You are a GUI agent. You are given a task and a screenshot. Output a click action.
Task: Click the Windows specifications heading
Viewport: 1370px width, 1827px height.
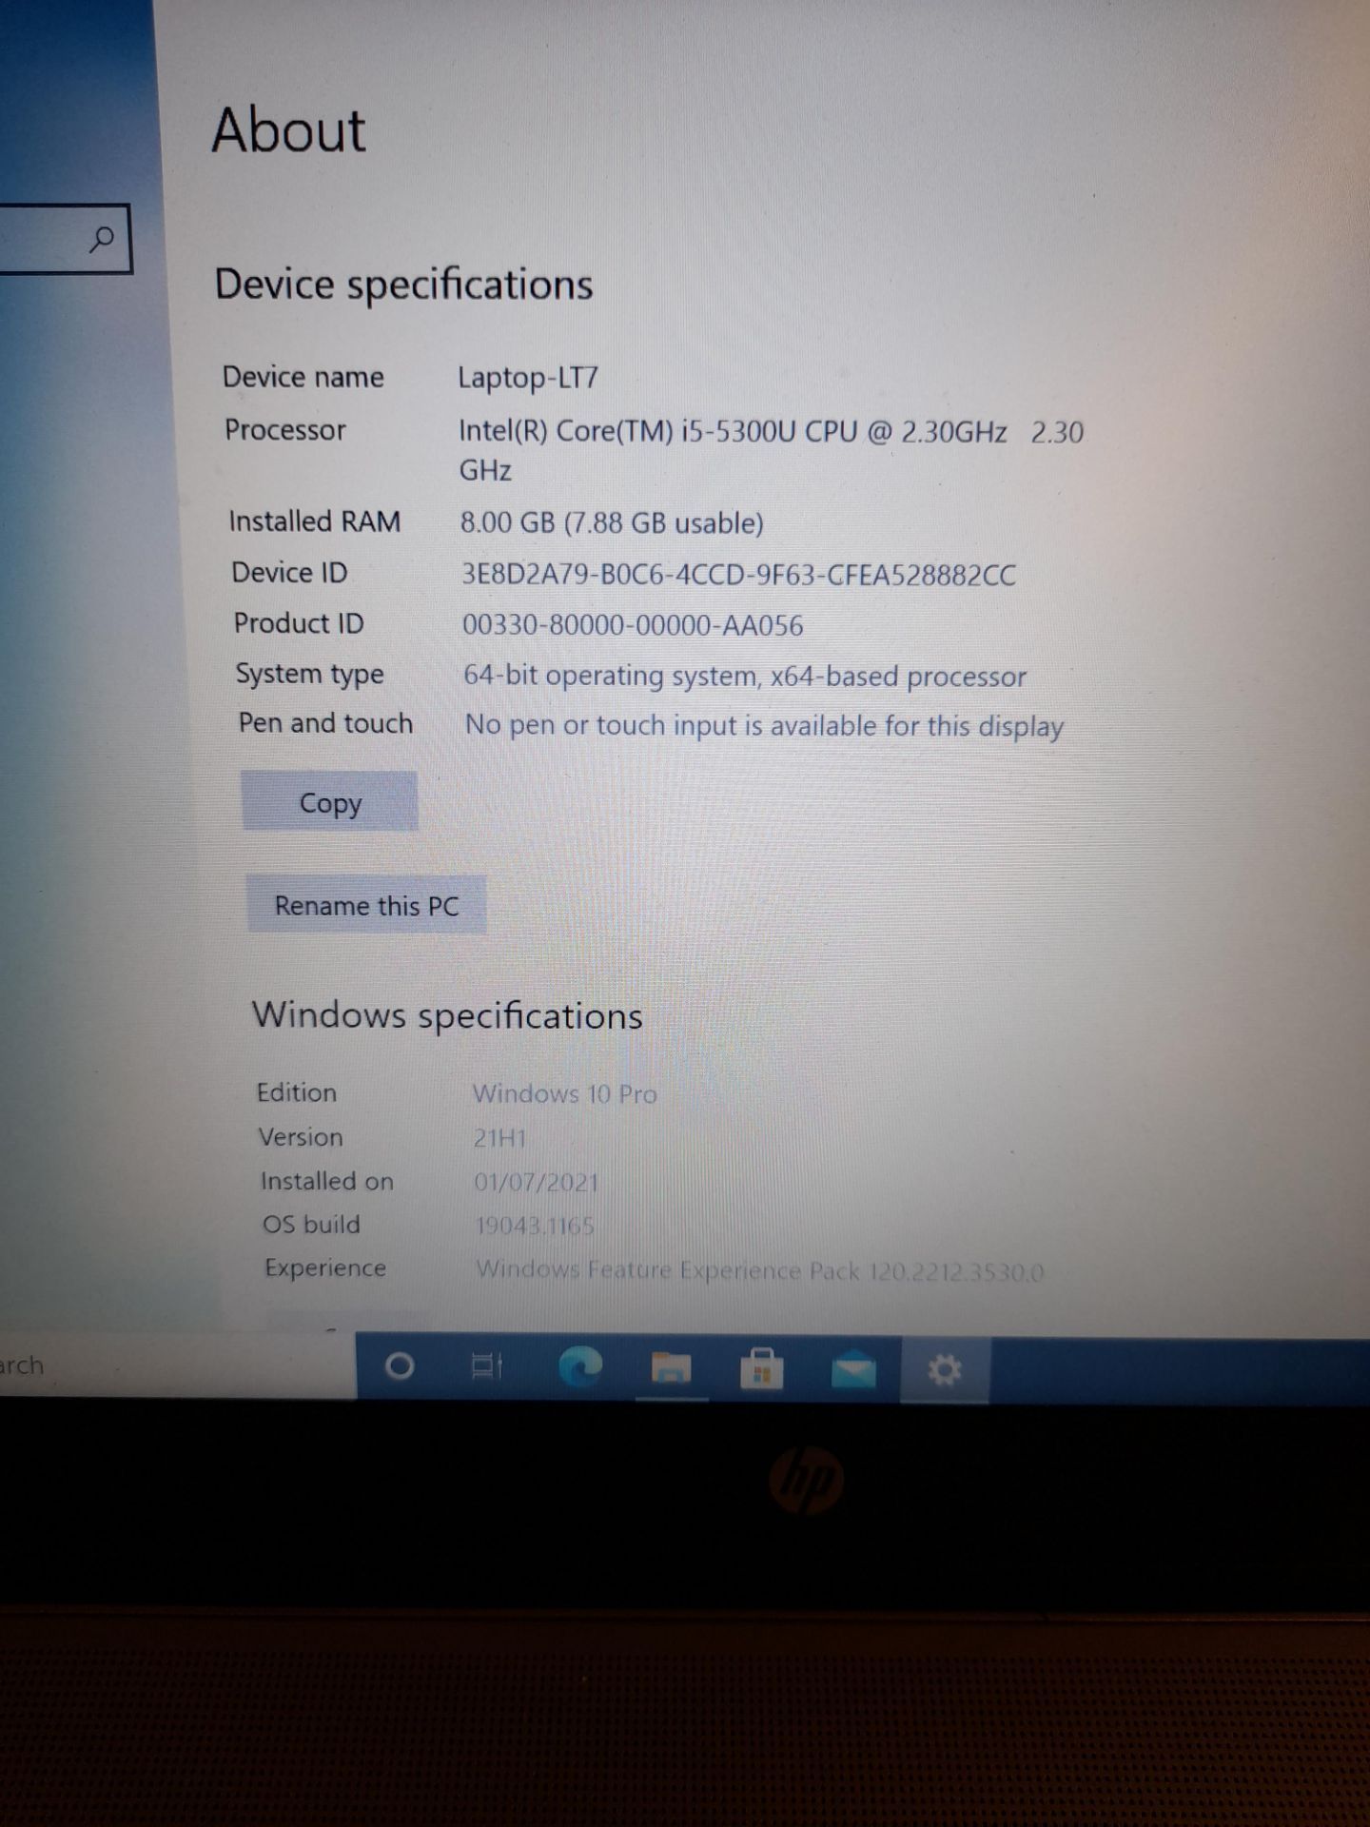(447, 1015)
